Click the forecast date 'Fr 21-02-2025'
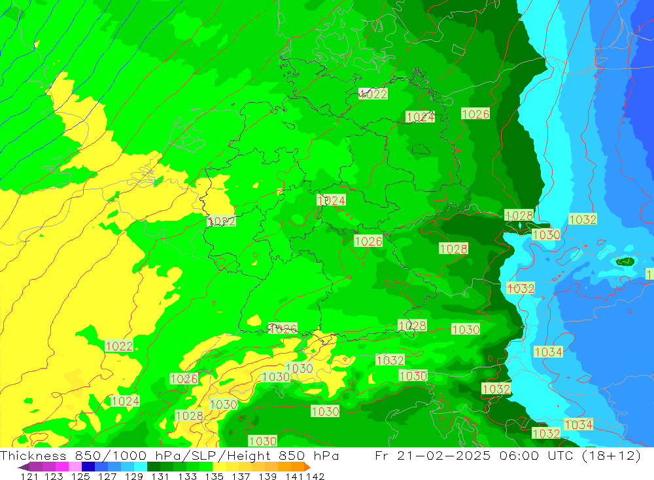This screenshot has height=480, width=654. [432, 456]
